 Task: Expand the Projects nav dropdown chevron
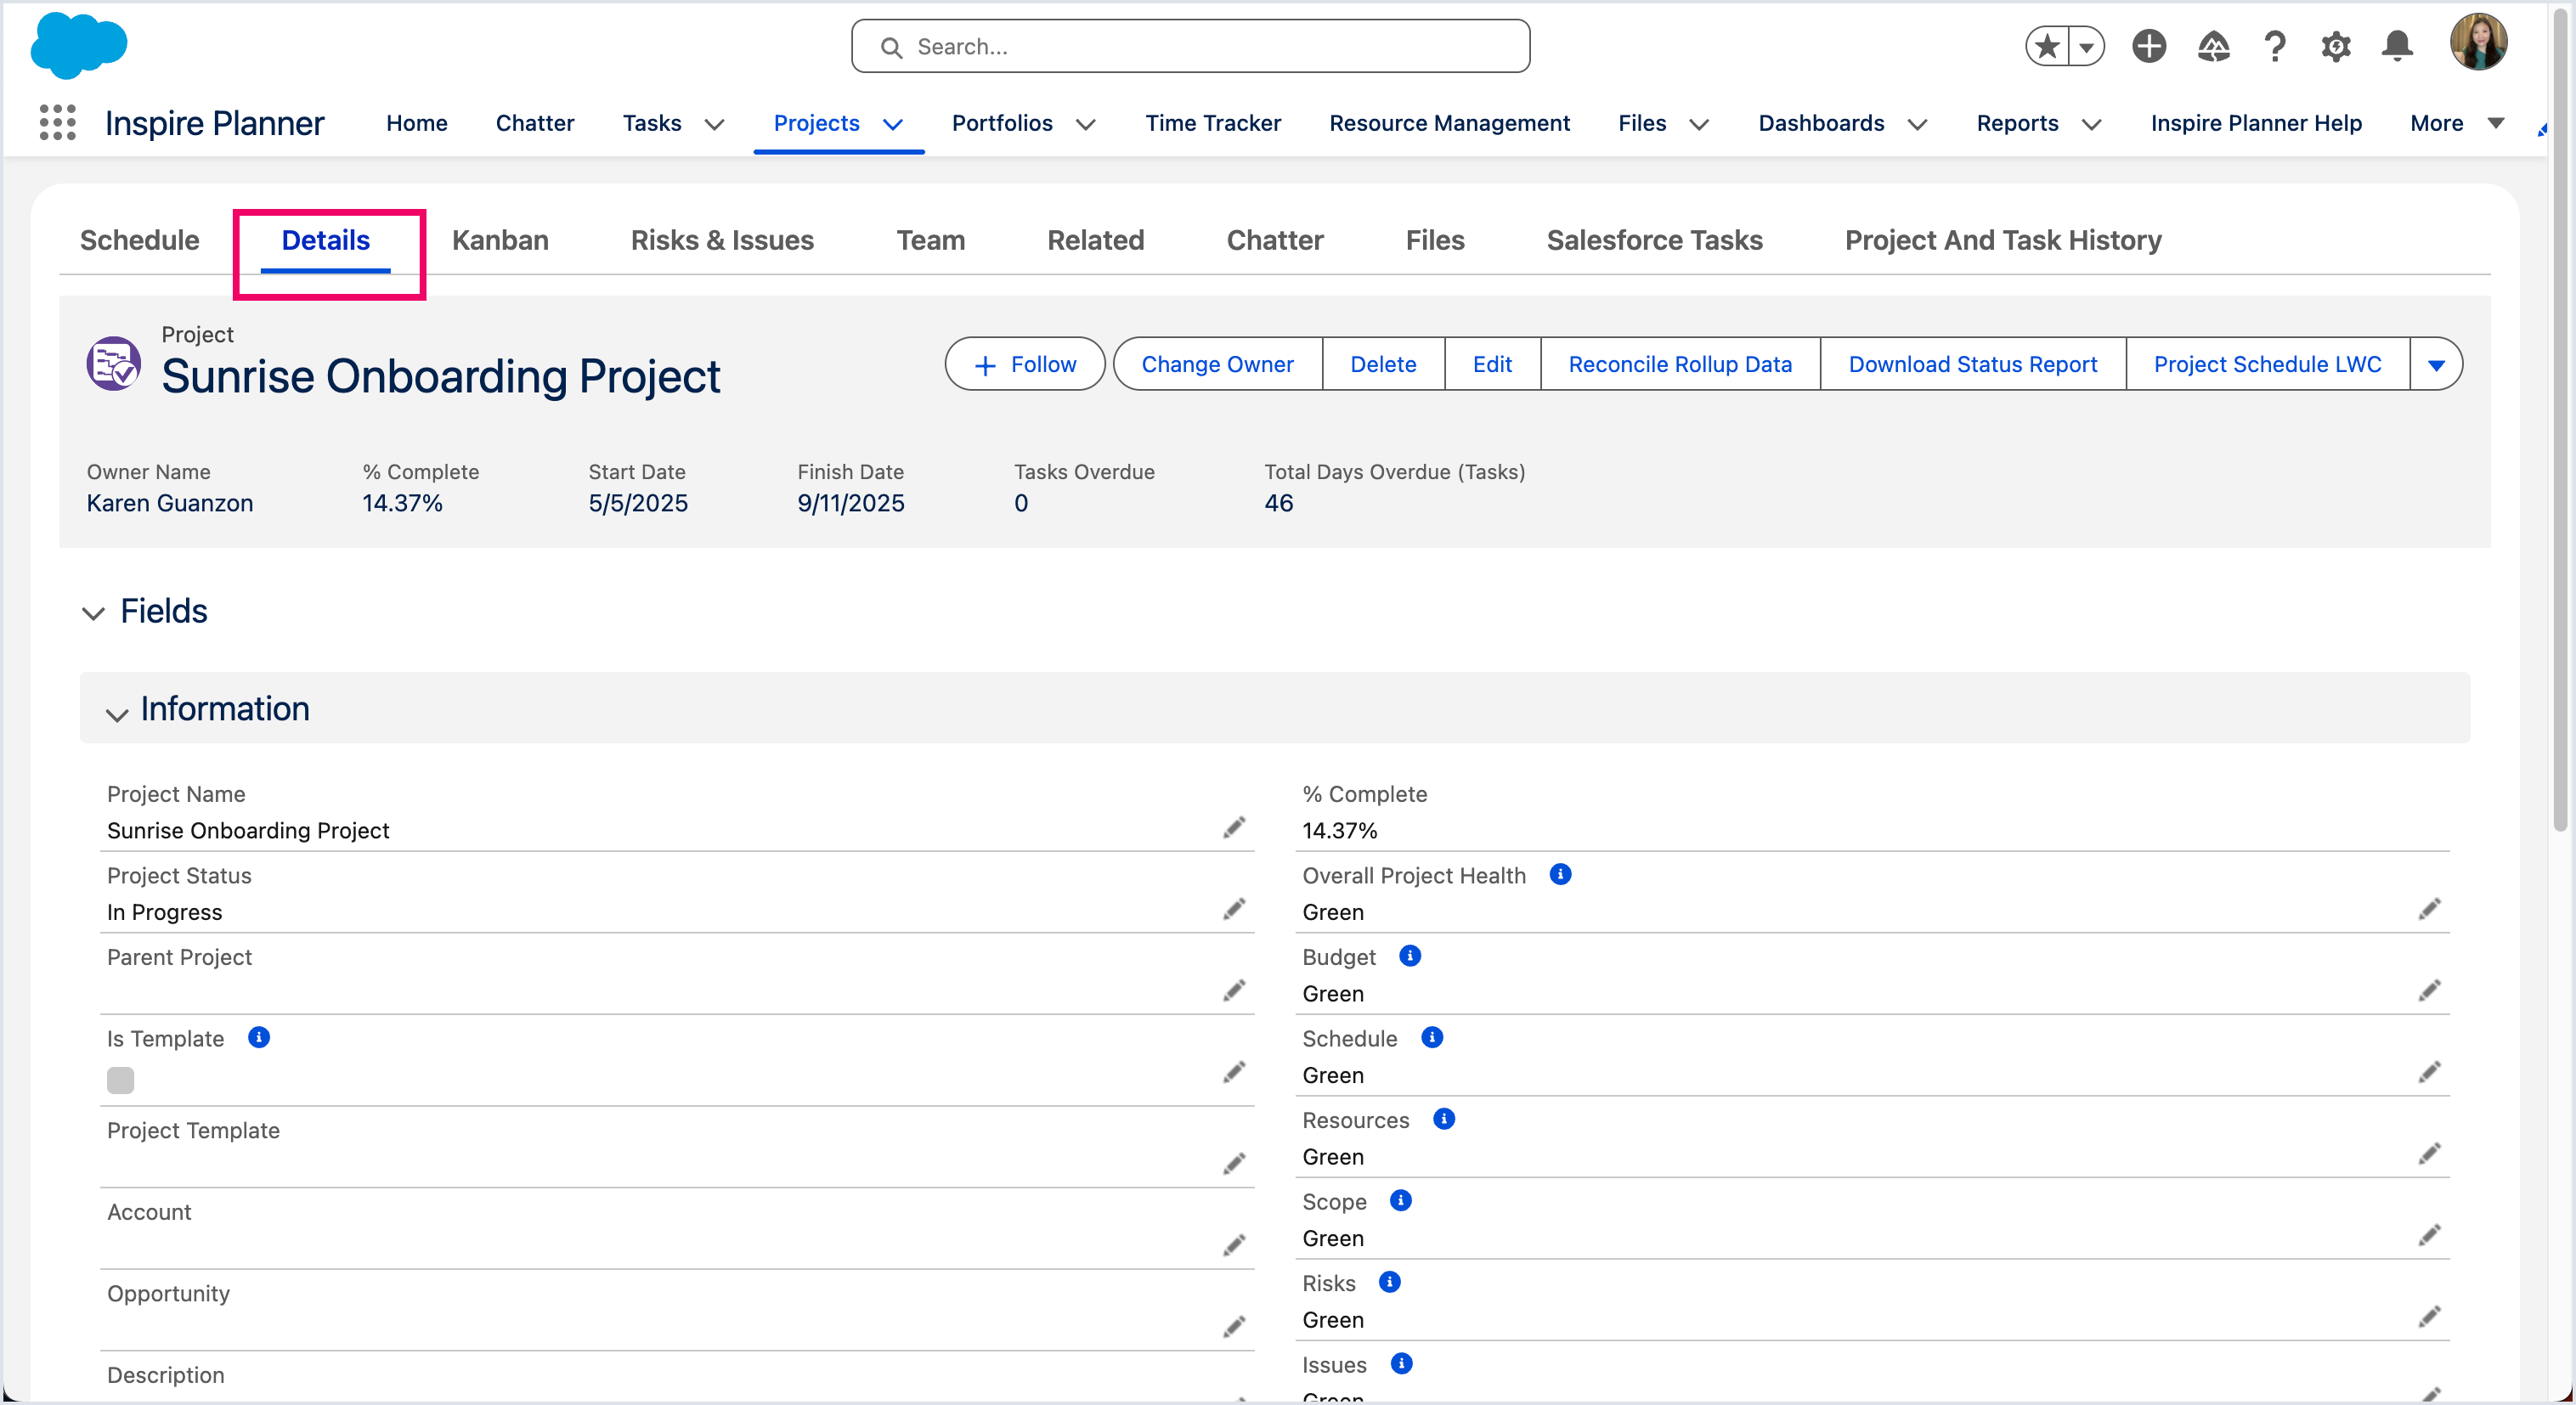pos(893,124)
